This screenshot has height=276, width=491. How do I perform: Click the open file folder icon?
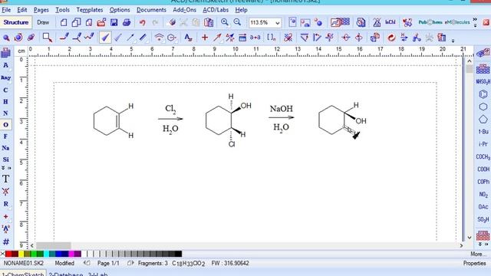tap(101, 22)
